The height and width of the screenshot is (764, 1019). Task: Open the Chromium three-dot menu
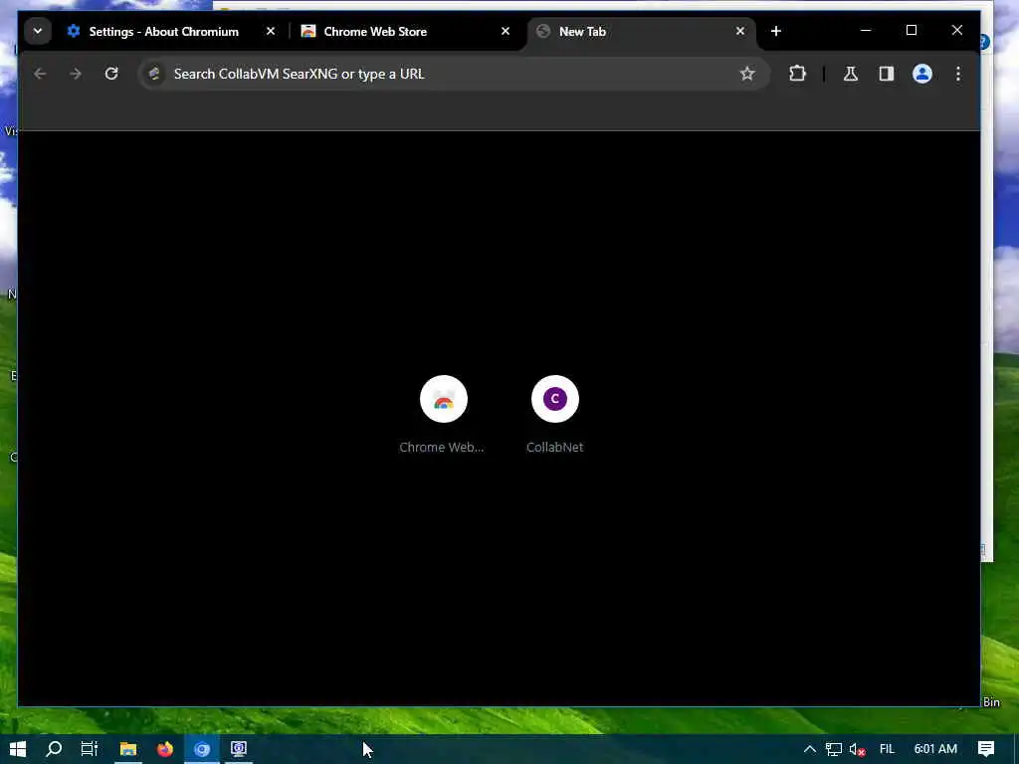coord(958,74)
